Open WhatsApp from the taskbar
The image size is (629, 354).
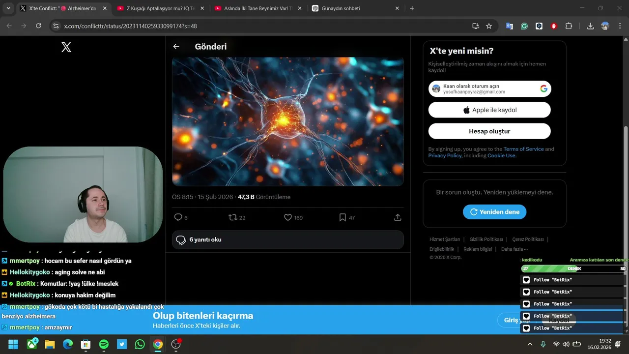pos(140,344)
